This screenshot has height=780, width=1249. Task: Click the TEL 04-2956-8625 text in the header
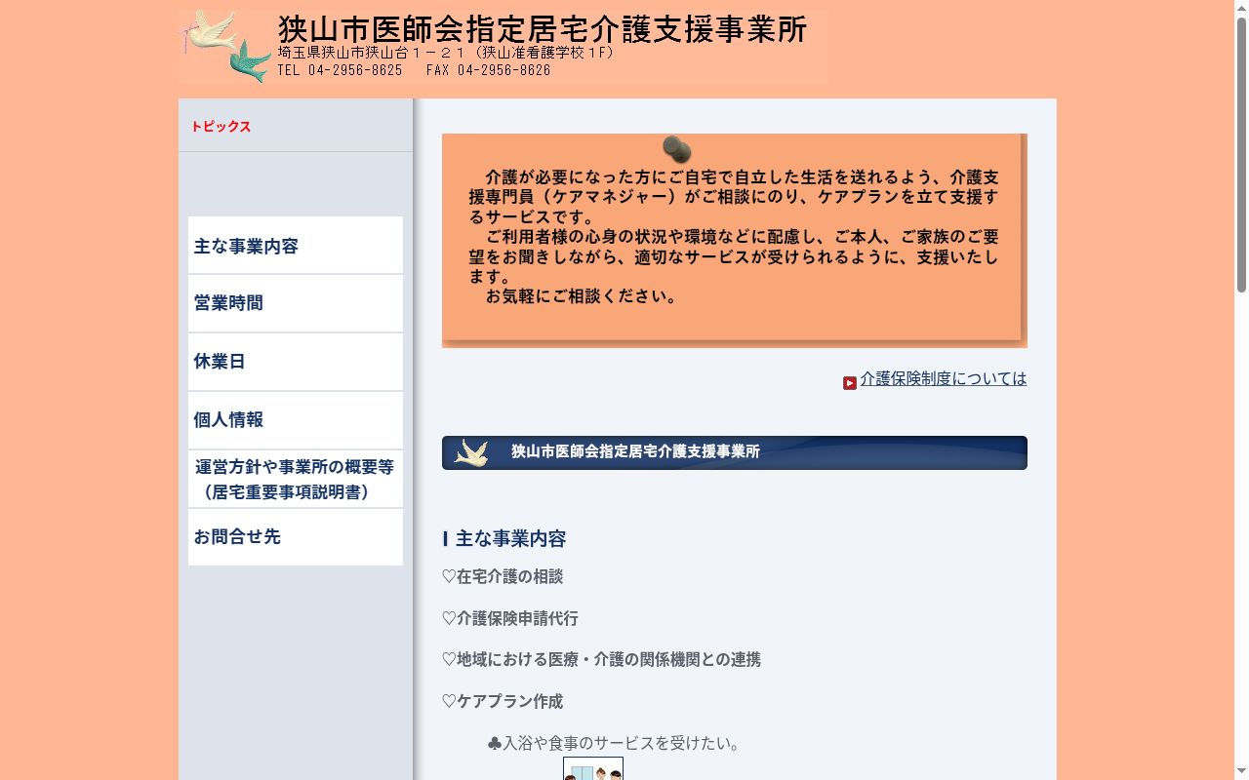(x=340, y=70)
